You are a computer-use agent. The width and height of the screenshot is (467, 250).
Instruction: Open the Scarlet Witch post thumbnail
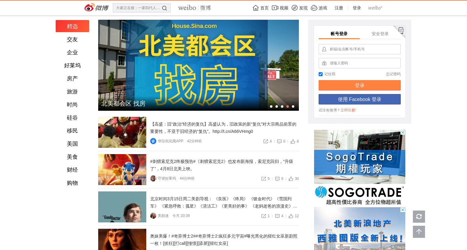(122, 239)
